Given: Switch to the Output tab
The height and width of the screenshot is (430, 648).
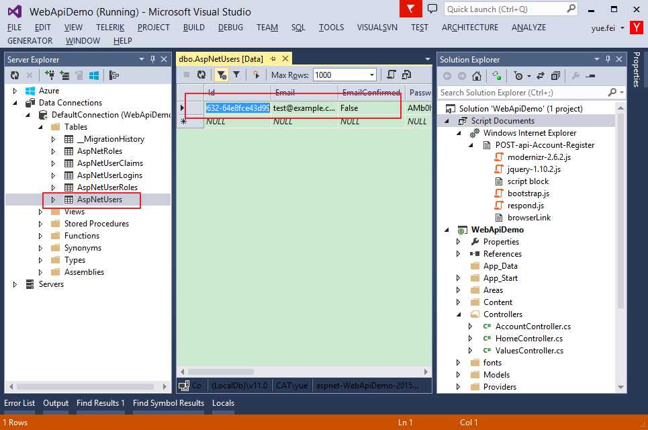Looking at the screenshot, I should click(56, 402).
